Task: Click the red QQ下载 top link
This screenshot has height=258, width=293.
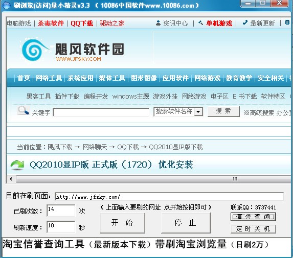Action: coord(82,24)
